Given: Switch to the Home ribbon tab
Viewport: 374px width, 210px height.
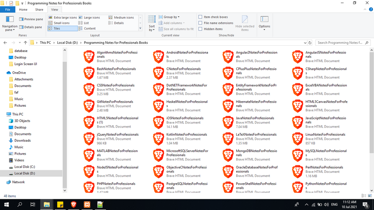Looking at the screenshot, I should pyautogui.click(x=23, y=10).
